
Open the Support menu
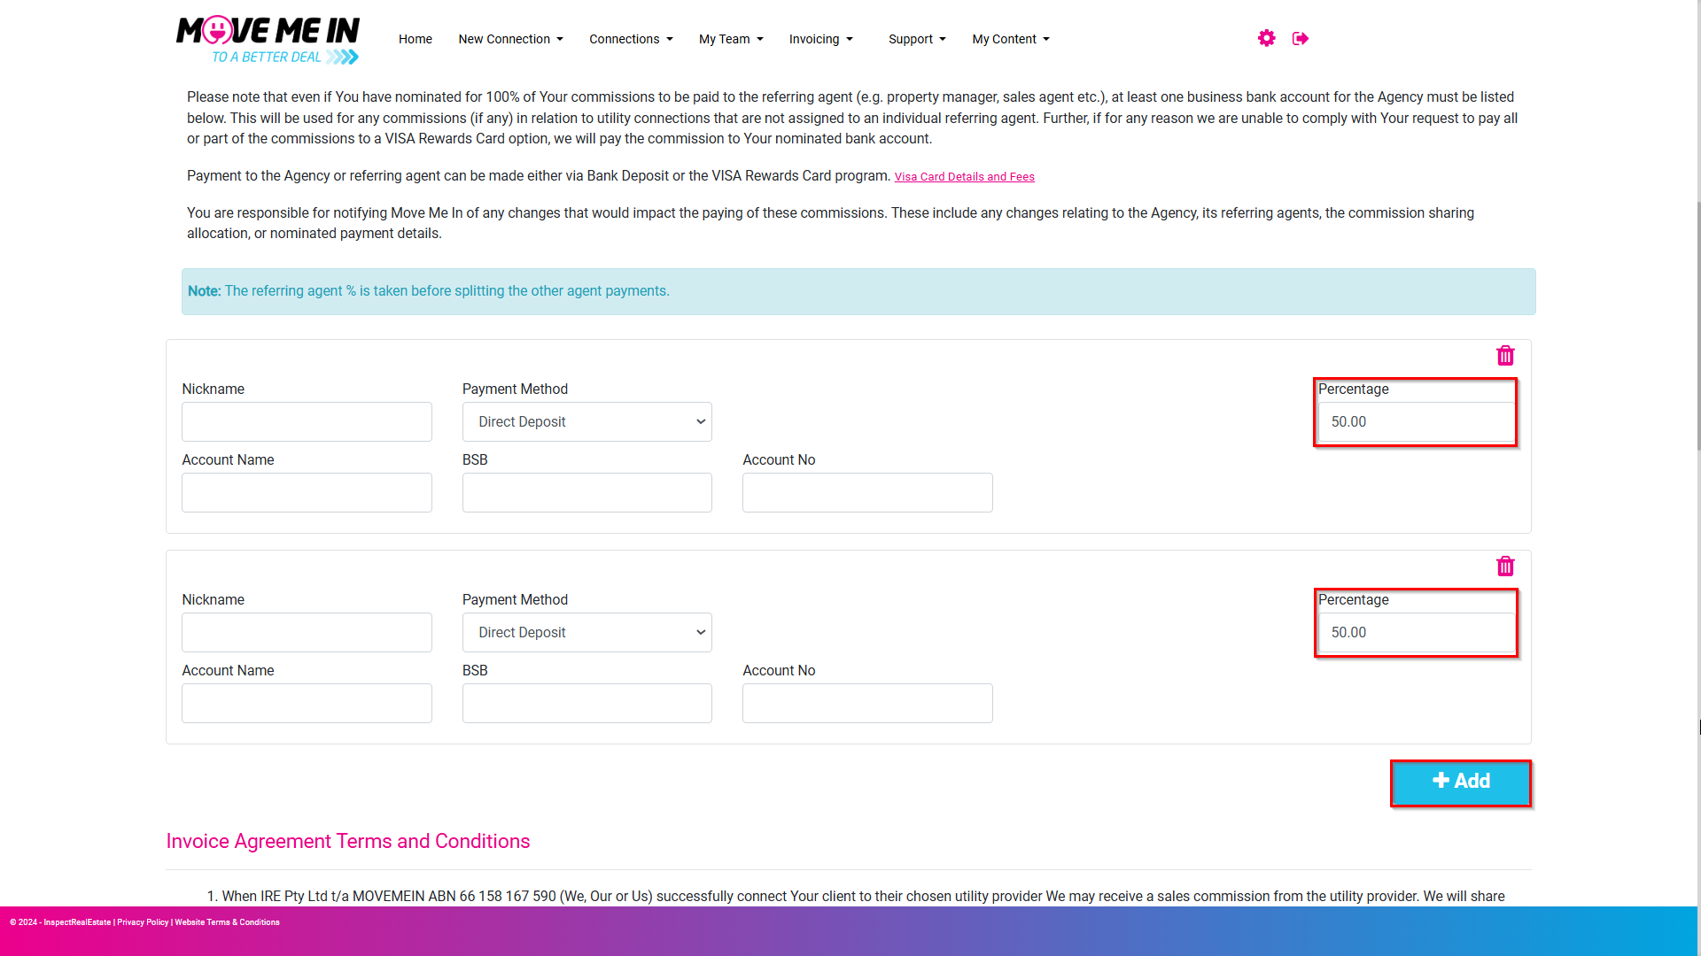(x=917, y=39)
